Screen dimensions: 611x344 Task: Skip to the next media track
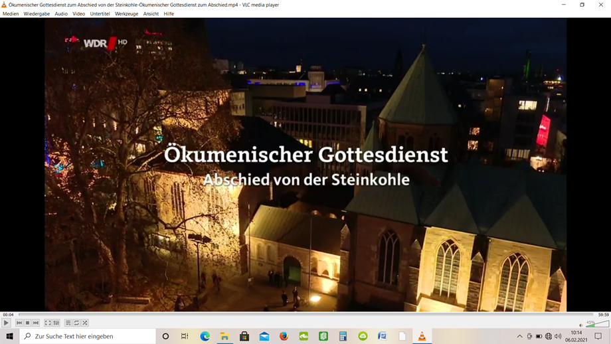tap(36, 323)
